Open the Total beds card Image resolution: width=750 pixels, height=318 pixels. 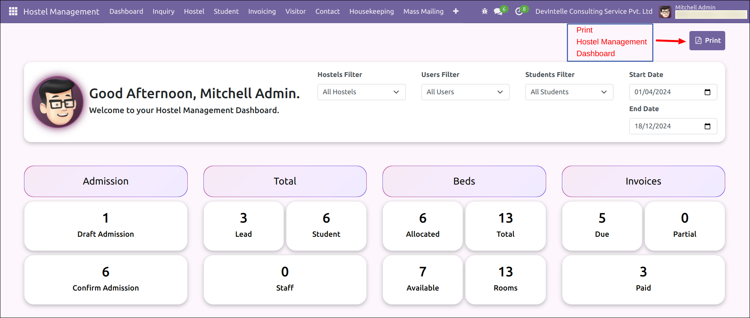506,226
